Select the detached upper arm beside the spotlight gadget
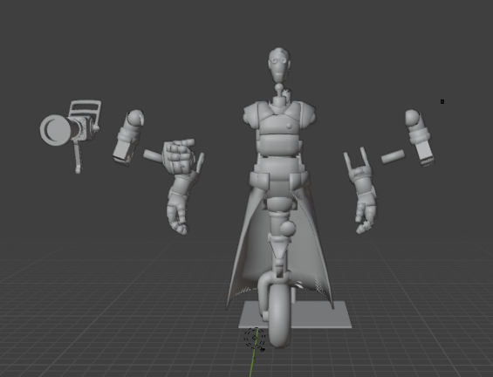The height and width of the screenshot is (377, 493). click(x=128, y=137)
